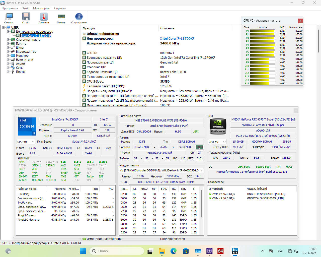Open the memory module BANK 0 dropdown
The image size is (321, 257).
pos(161,170)
